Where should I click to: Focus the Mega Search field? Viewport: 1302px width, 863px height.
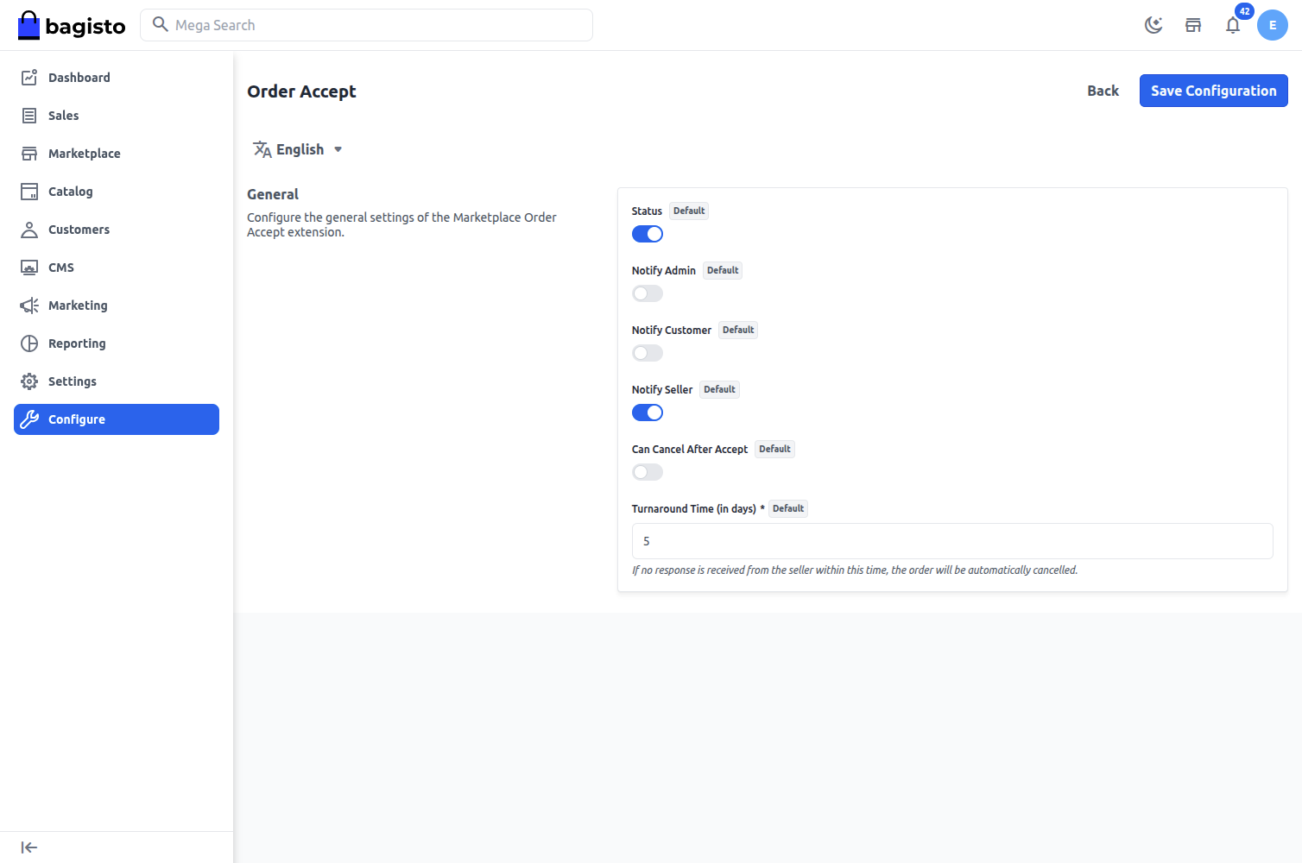(367, 25)
